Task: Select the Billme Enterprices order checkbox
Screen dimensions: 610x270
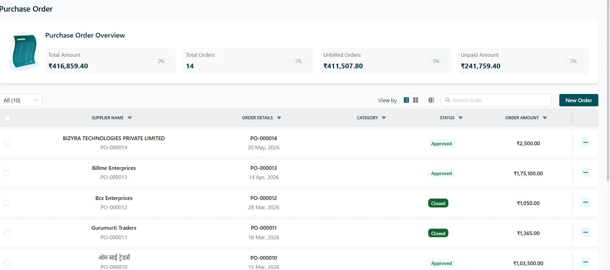Action: click(x=7, y=173)
